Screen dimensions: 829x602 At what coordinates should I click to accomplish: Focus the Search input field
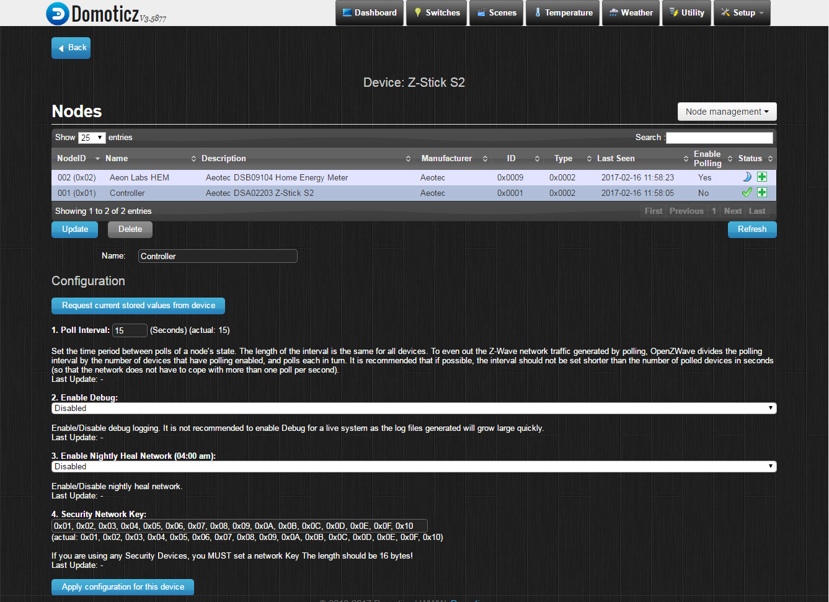pyautogui.click(x=719, y=138)
